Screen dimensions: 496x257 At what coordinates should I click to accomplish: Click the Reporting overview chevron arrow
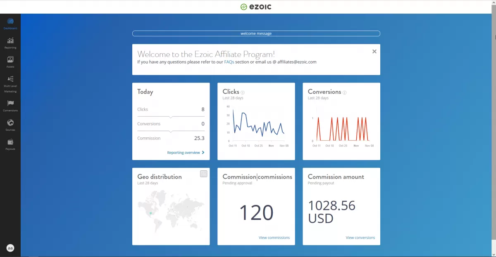pyautogui.click(x=203, y=153)
